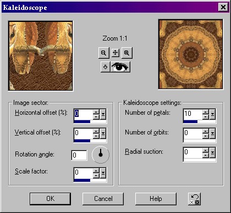Toggle the auto proof eye button
Image resolution: width=231 pixels, height=213 pixels.
point(120,67)
